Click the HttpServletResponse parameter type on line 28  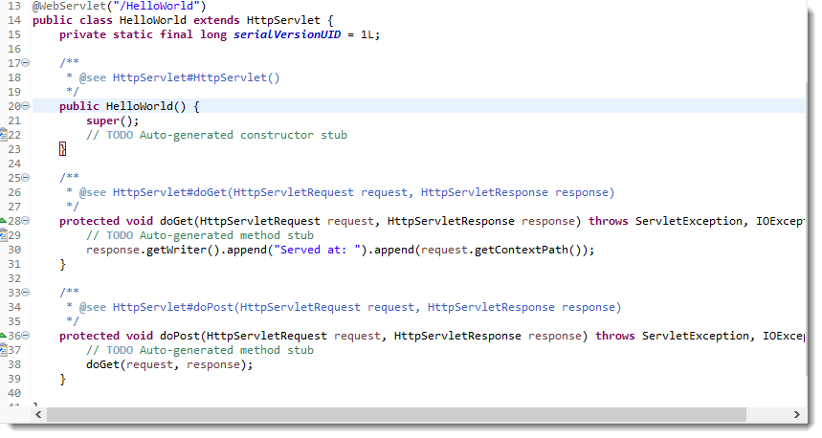pyautogui.click(x=451, y=221)
